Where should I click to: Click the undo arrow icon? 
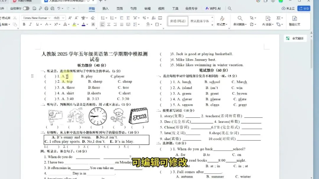tap(59, 9)
